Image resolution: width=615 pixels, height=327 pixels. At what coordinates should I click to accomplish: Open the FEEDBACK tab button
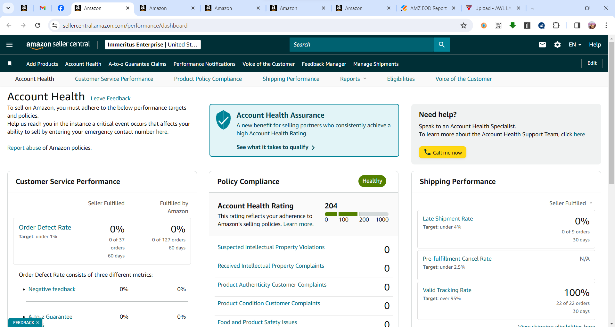point(23,323)
